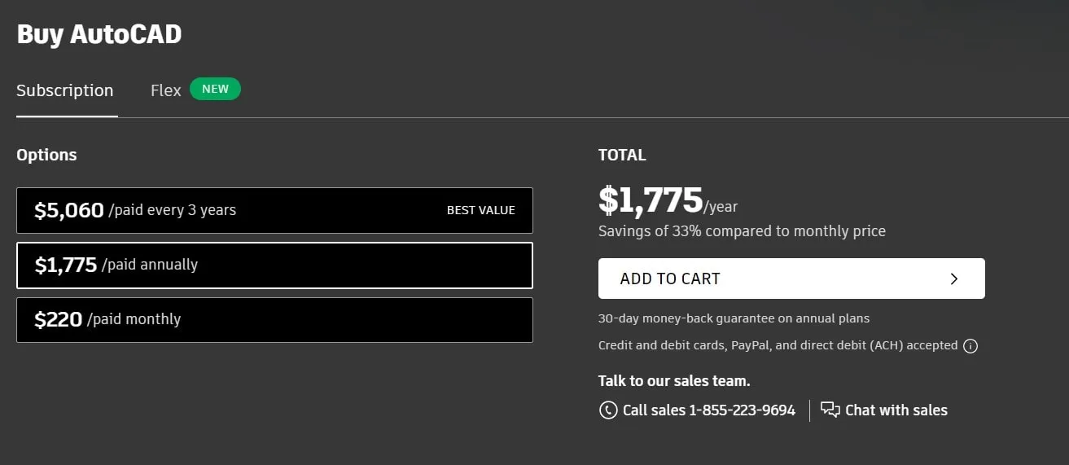Click the 30-day money-back guarantee text

coord(734,318)
